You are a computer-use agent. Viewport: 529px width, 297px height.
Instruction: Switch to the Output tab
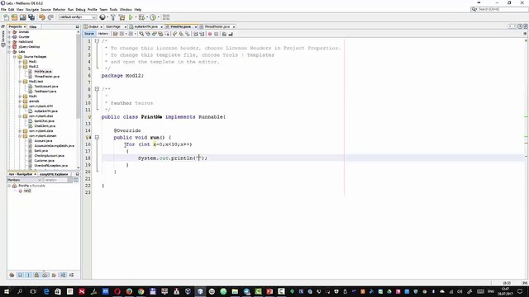click(93, 26)
